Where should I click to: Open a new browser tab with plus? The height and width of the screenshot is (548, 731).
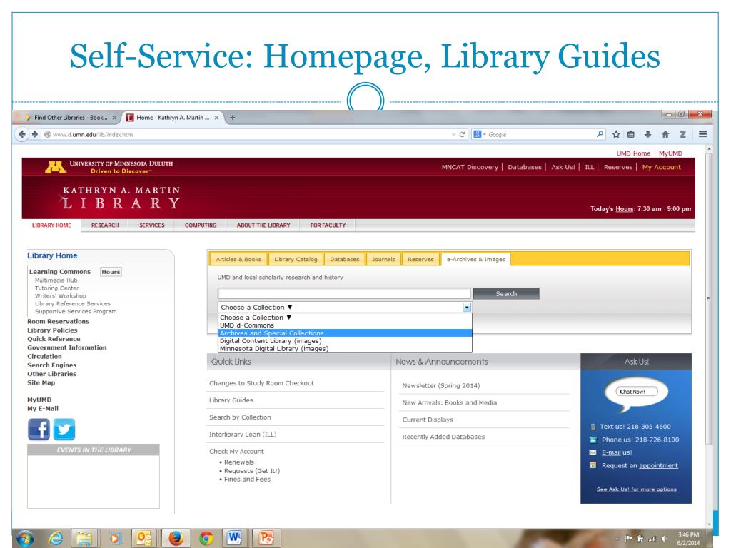[232, 118]
